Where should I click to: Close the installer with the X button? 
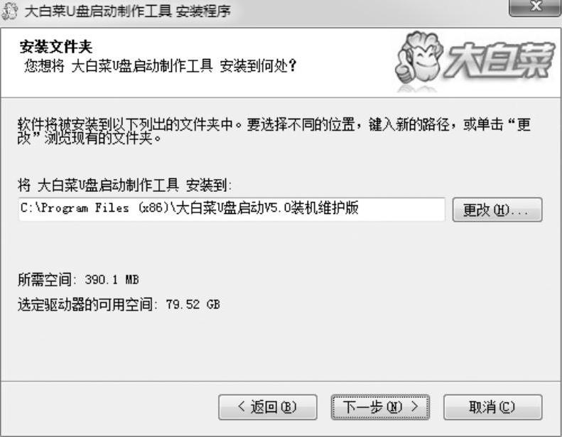[x=536, y=6]
